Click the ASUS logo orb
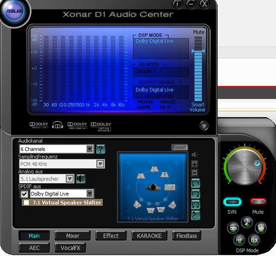Viewport: 276px width, 256px height. (x=14, y=12)
